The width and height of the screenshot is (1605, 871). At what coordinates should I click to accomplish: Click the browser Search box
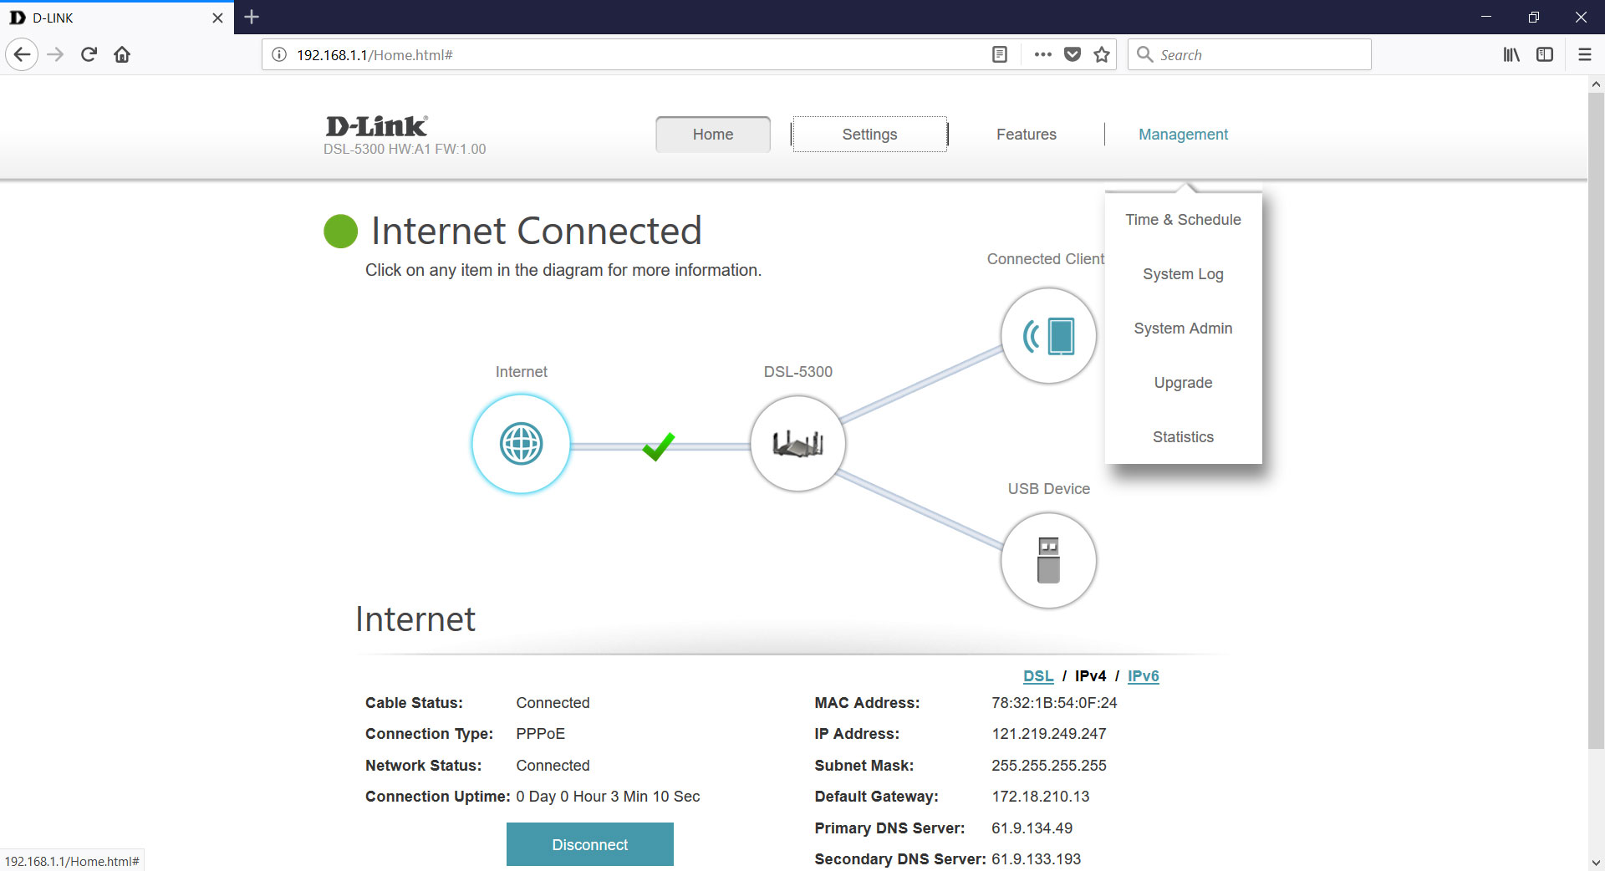click(1250, 54)
